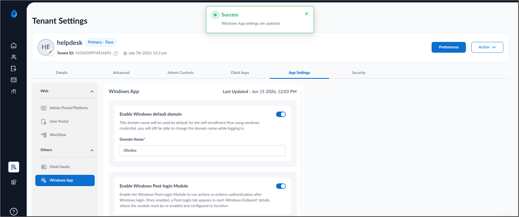Click the User Portal icon

tap(44, 122)
